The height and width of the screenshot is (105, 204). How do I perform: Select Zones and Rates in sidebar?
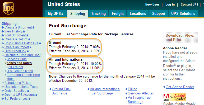(19, 63)
